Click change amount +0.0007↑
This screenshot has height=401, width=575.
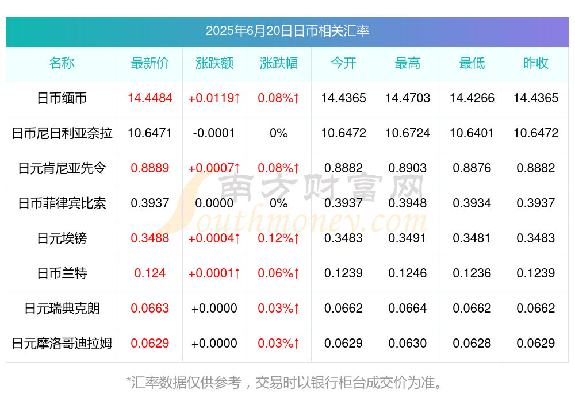point(214,168)
